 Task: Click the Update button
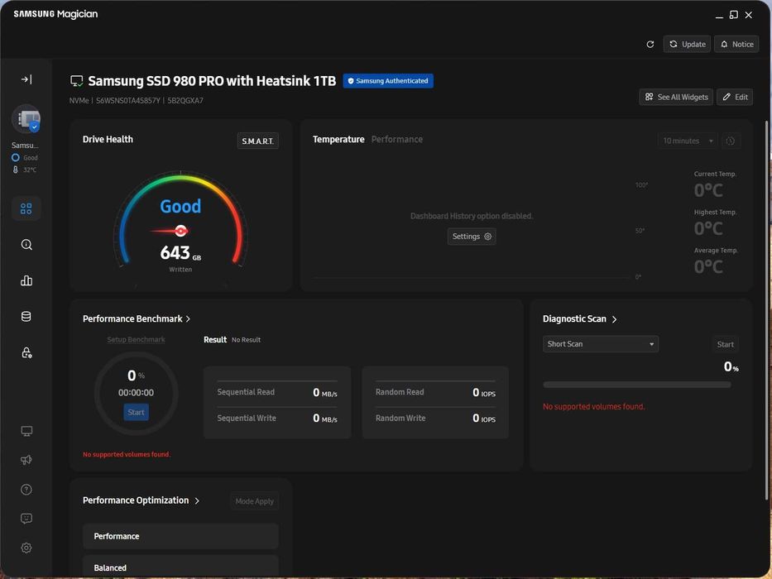coord(687,45)
